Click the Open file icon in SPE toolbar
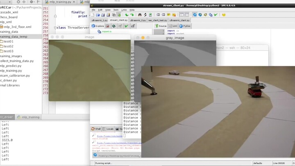The height and width of the screenshot is (166, 295). coord(98,15)
